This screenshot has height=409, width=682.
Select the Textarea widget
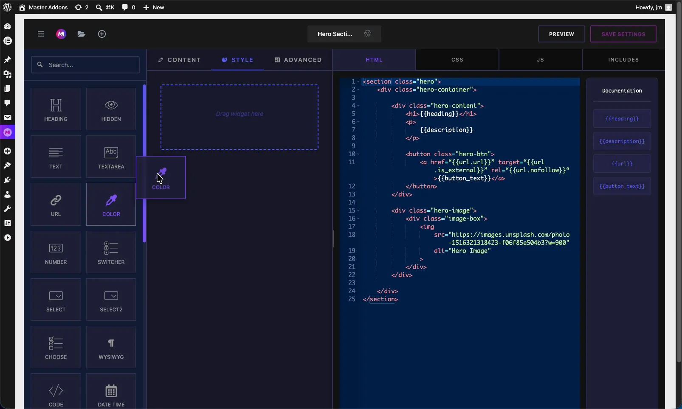pos(111,157)
